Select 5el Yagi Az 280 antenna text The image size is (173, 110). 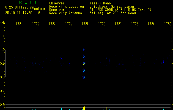114,13
